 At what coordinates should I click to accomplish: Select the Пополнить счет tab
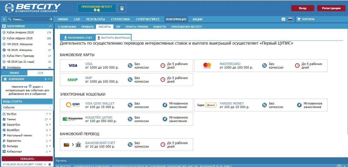click(x=78, y=37)
